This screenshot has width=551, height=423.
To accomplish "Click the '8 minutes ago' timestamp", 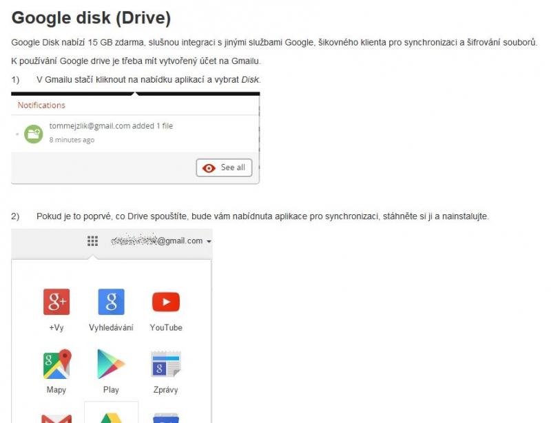I will pos(72,140).
